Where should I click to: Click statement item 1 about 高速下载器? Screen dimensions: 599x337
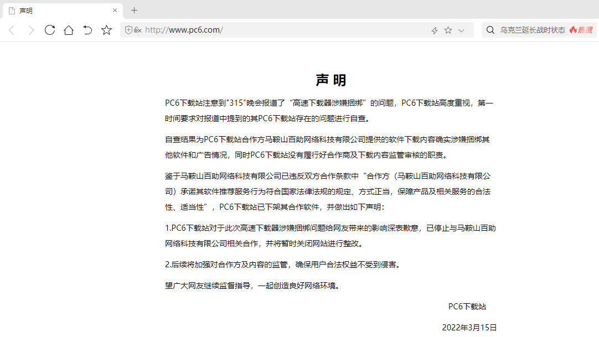pos(331,236)
